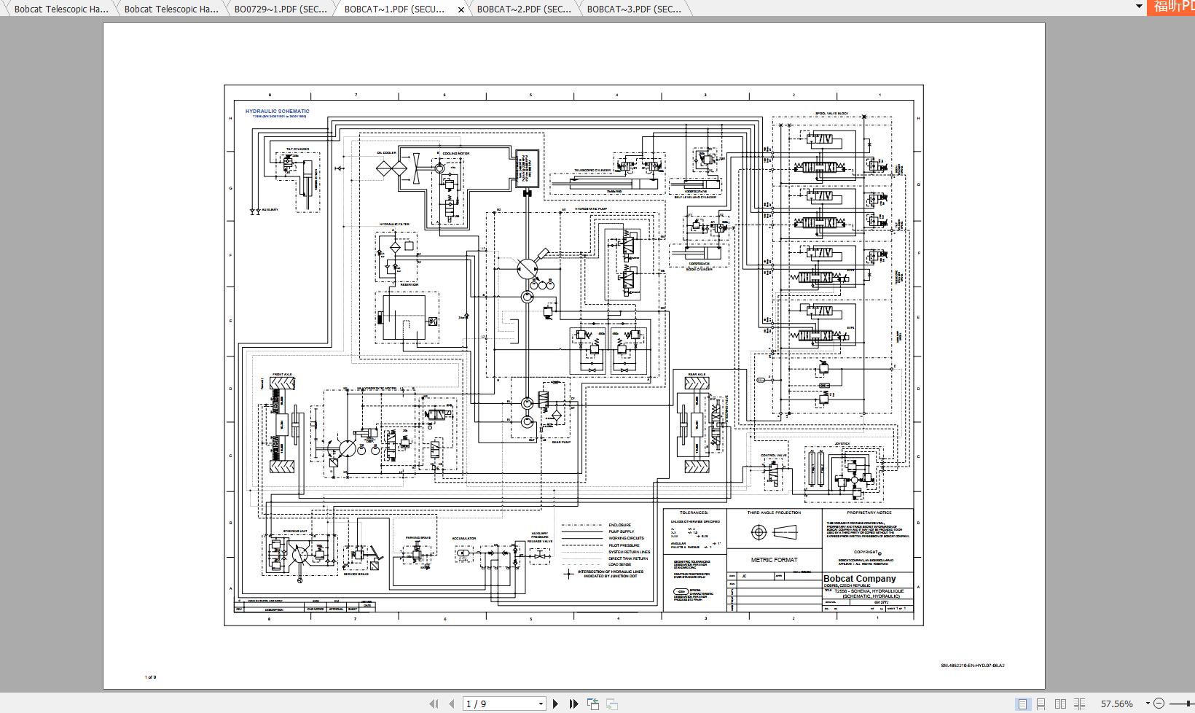
Task: Go to the next page
Action: pyautogui.click(x=556, y=704)
